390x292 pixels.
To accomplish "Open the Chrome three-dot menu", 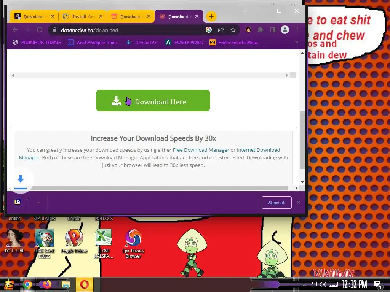I will (297, 30).
